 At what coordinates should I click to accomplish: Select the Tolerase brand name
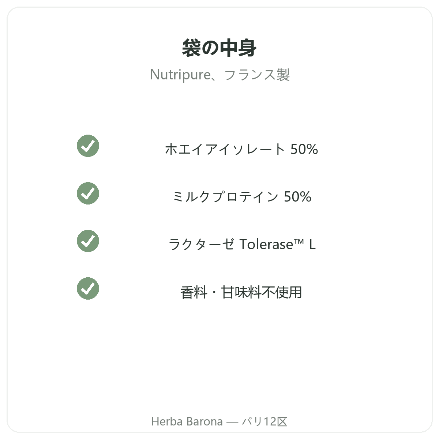click(x=266, y=244)
